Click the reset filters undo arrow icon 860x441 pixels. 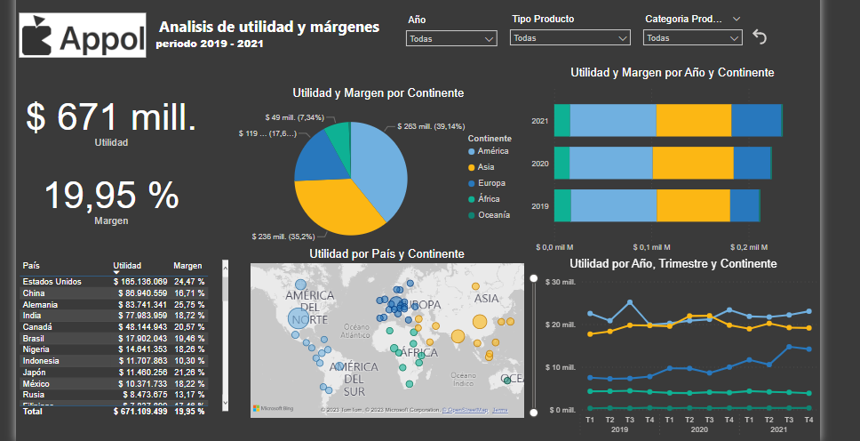759,36
